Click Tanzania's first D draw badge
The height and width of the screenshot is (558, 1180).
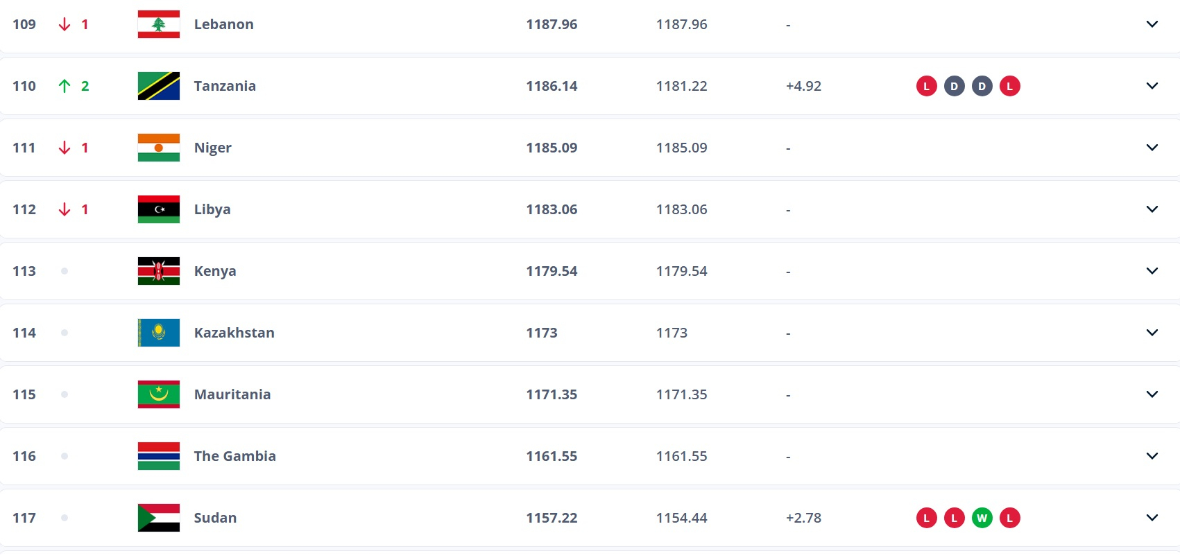[955, 86]
